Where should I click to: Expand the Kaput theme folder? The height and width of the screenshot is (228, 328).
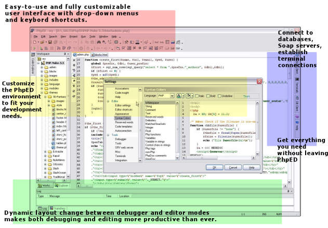tap(45, 156)
